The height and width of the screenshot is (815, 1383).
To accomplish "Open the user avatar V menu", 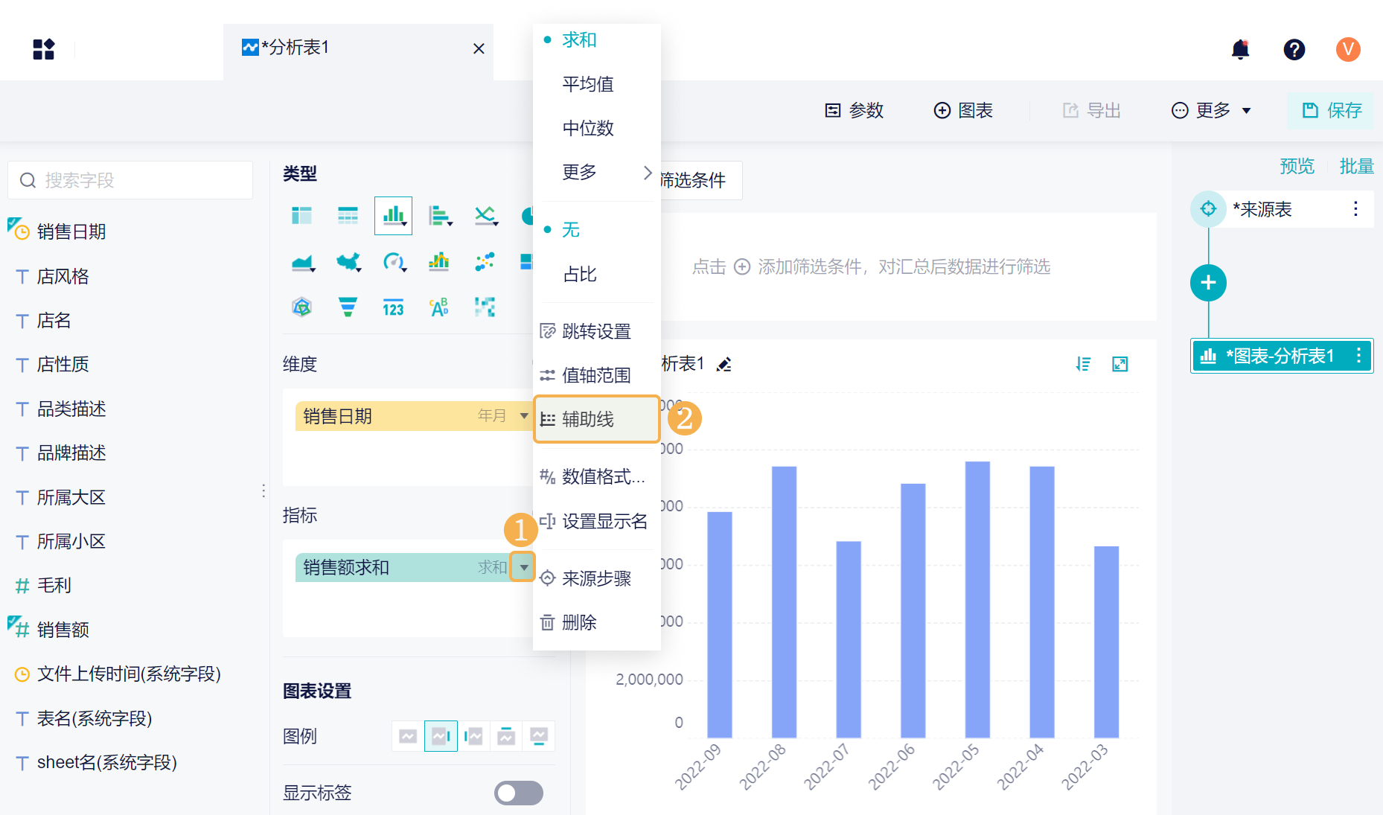I will 1348,49.
